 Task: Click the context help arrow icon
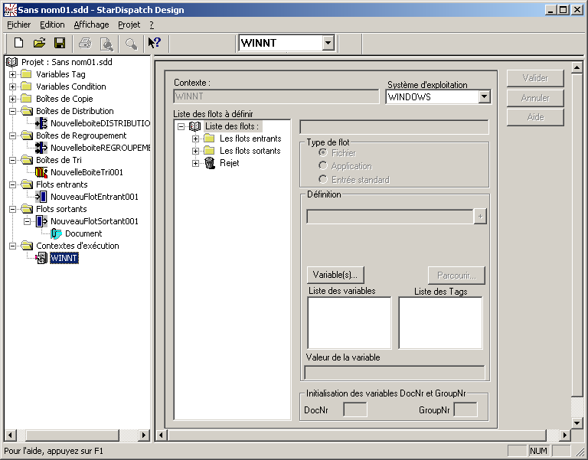pyautogui.click(x=154, y=44)
